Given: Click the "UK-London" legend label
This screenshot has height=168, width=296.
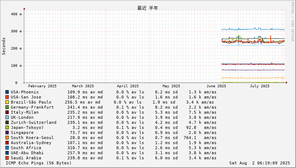Looking at the screenshot, I should tap(22, 117).
